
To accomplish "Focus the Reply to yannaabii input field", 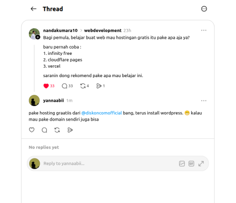I will [110, 164].
